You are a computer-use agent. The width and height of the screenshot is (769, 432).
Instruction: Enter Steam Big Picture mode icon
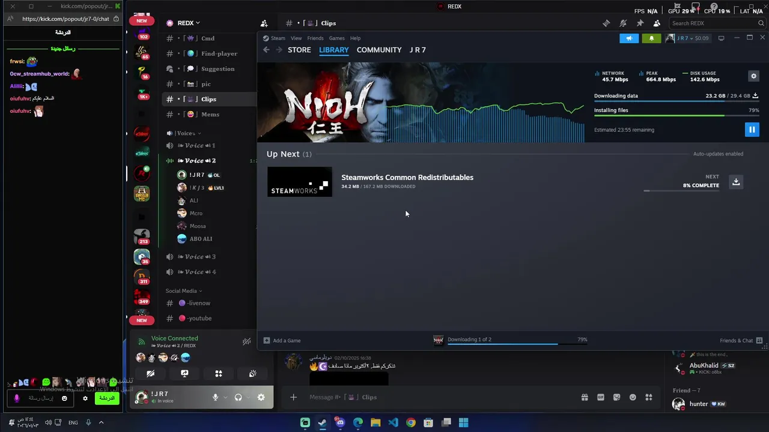click(x=721, y=38)
